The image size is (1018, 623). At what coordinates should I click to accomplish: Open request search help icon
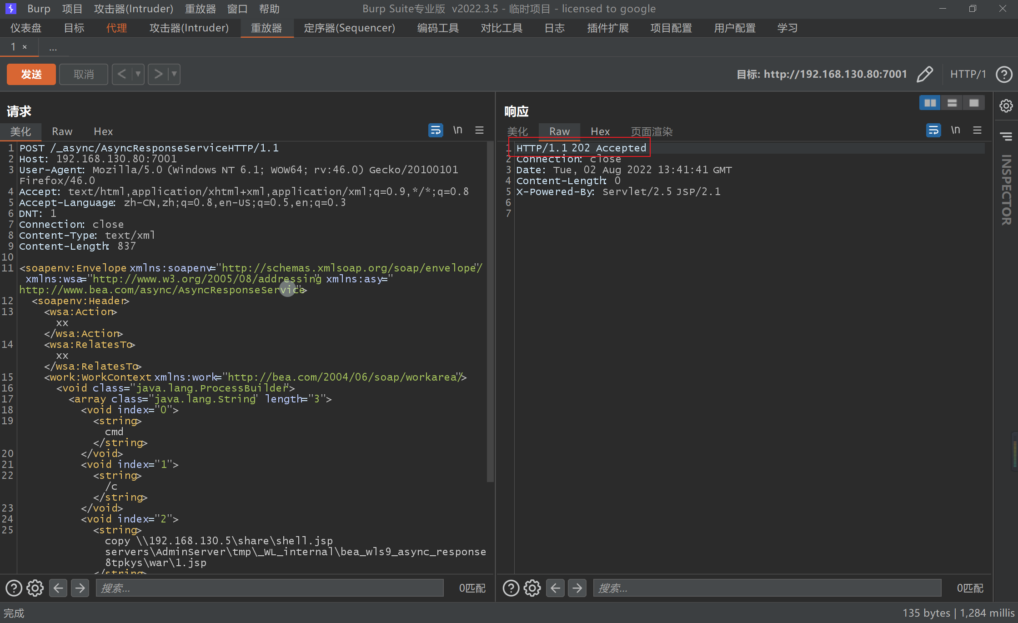coord(14,588)
